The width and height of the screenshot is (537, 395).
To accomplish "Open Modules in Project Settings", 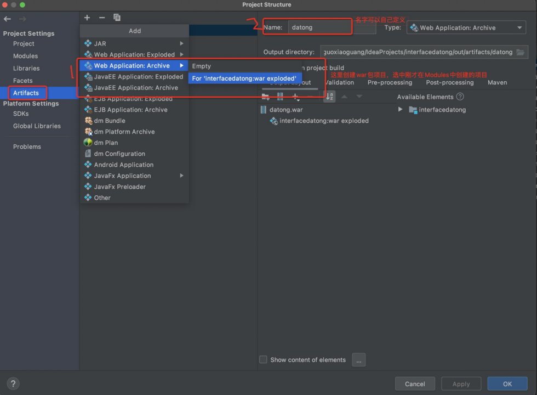I will [25, 56].
